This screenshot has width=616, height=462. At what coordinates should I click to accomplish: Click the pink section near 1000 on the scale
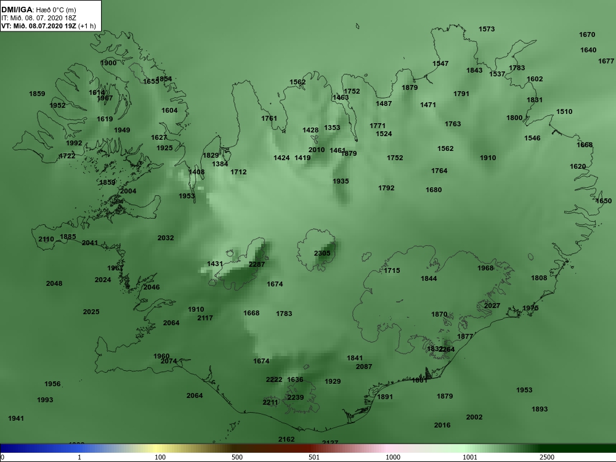coord(389,448)
